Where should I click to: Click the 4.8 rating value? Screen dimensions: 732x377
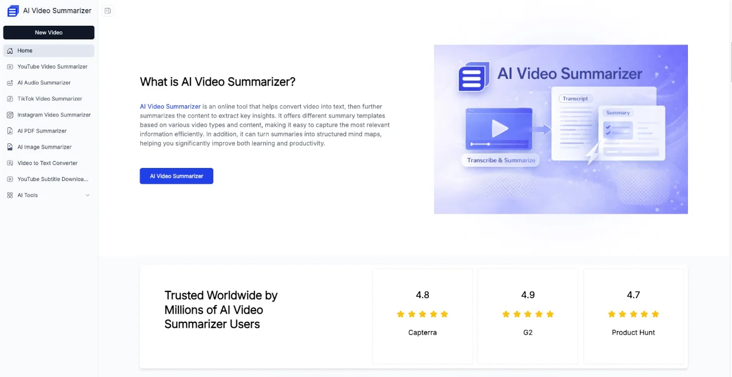pos(423,295)
